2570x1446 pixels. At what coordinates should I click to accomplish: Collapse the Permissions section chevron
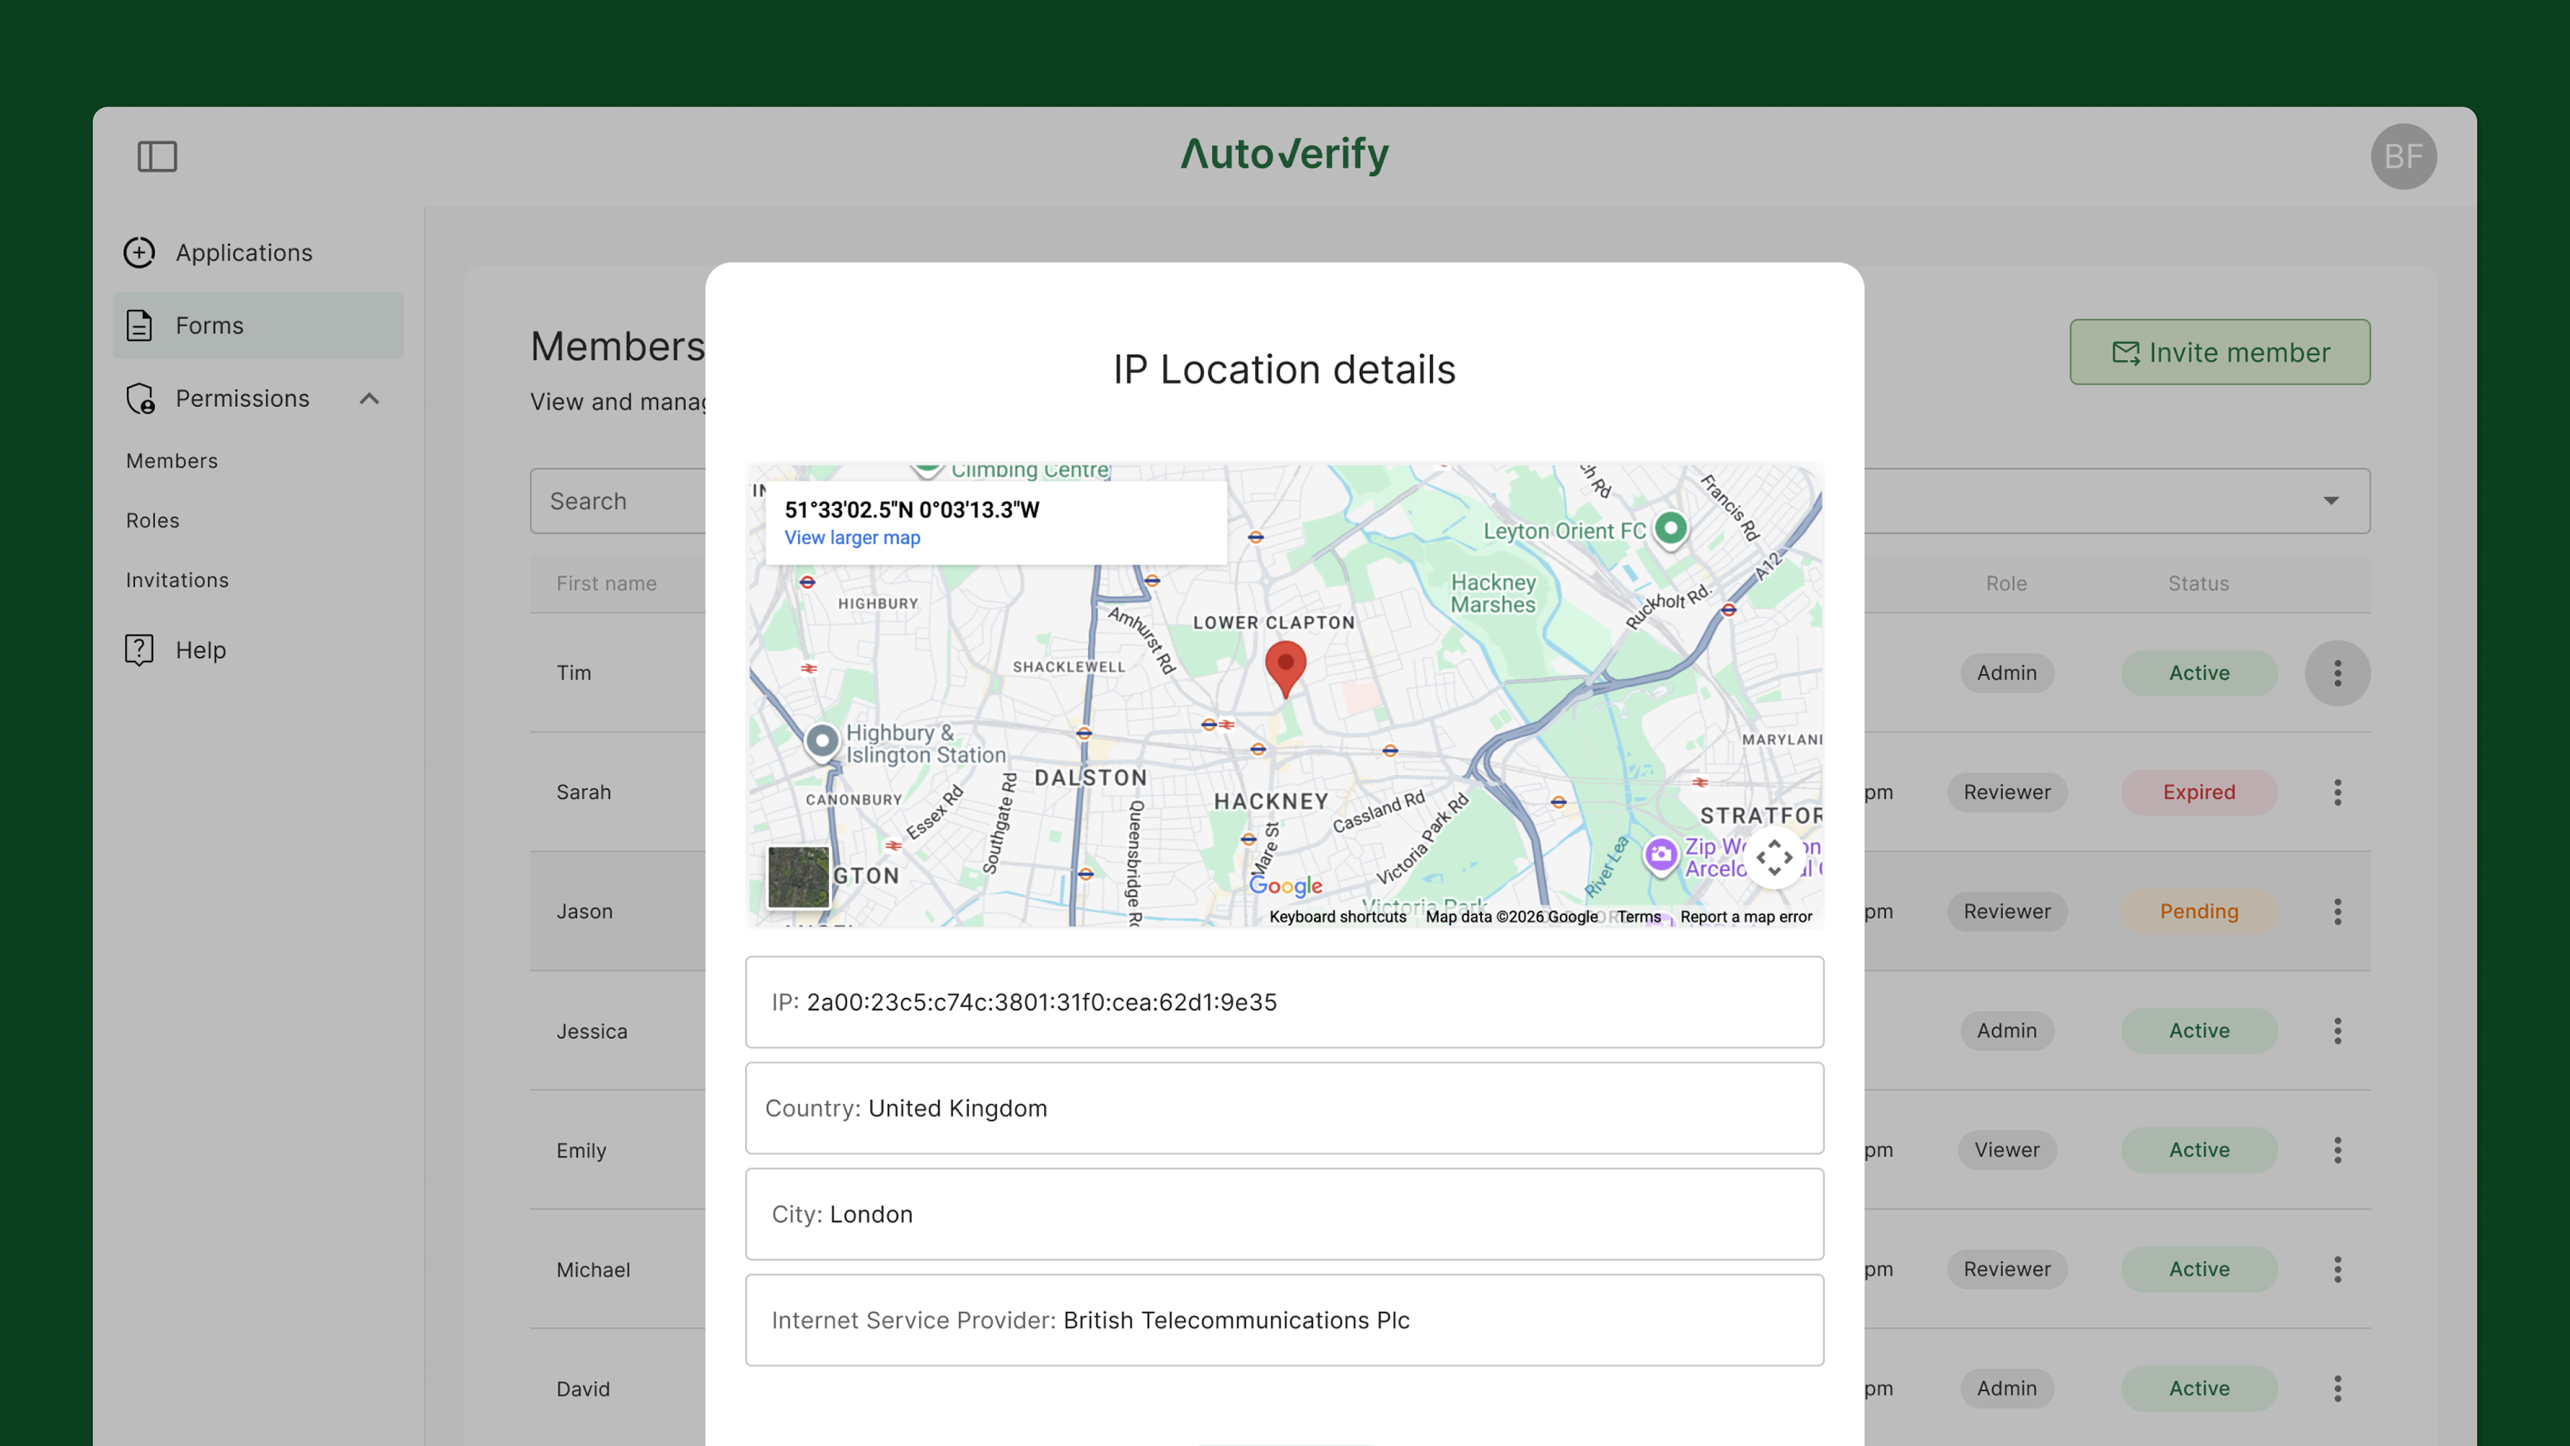pos(369,398)
